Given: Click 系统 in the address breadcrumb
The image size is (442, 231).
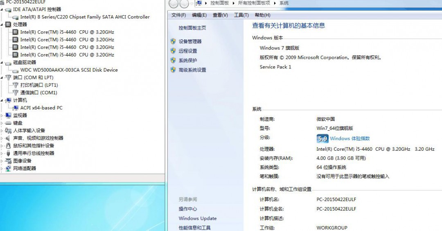Looking at the screenshot, I should (x=284, y=3).
